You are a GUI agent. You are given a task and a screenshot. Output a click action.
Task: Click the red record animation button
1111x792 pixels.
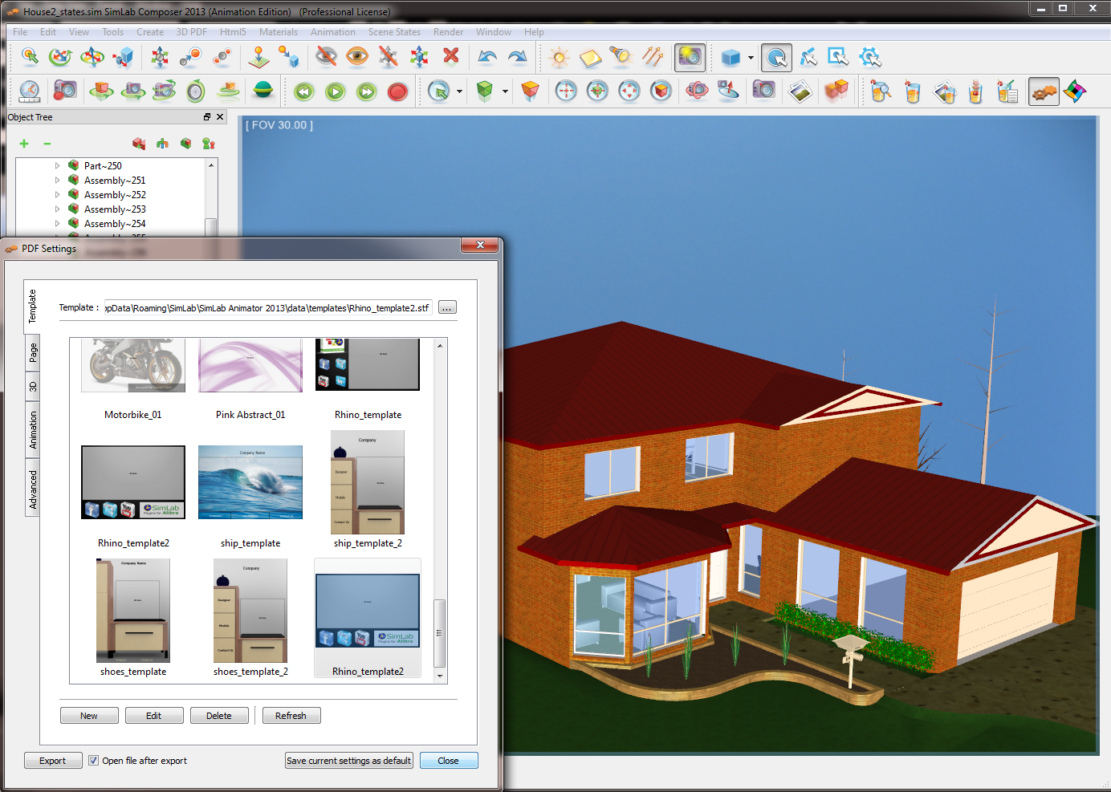click(x=397, y=92)
